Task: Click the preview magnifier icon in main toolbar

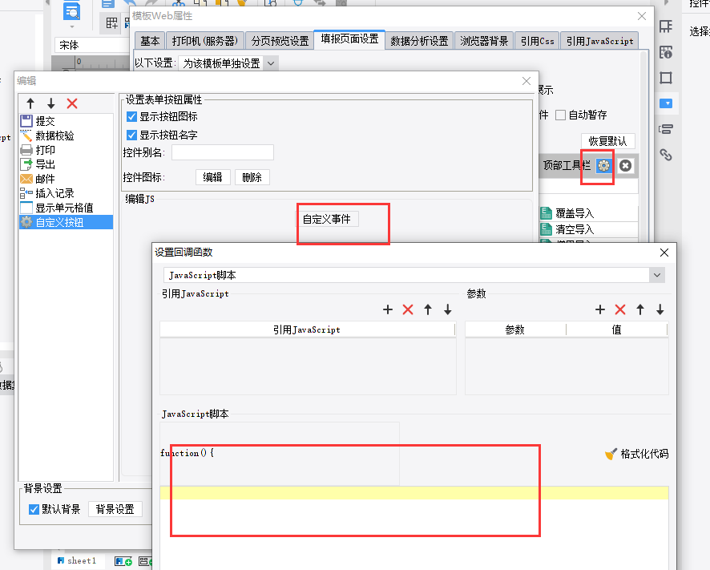Action: tap(71, 10)
